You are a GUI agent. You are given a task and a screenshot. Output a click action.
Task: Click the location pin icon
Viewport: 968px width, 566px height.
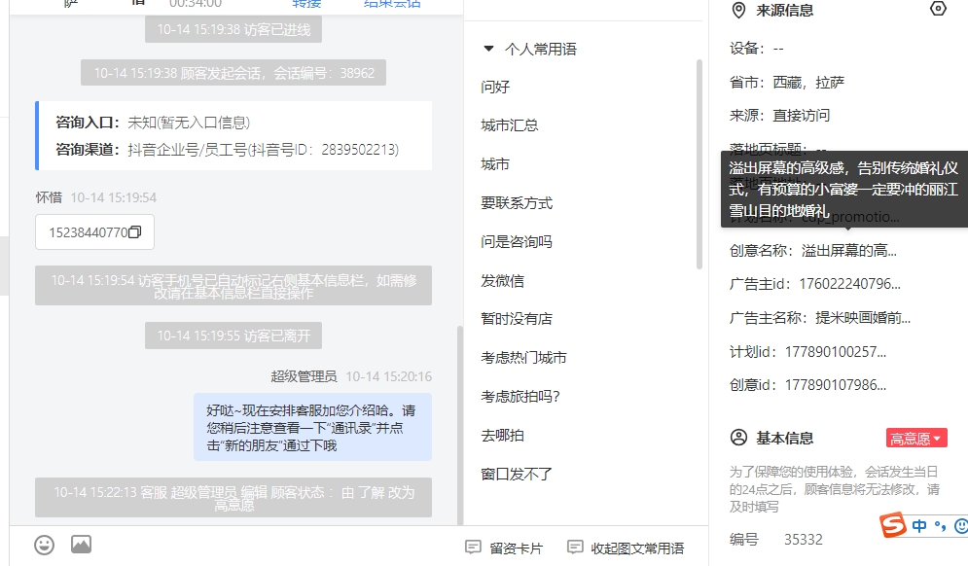coord(738,11)
